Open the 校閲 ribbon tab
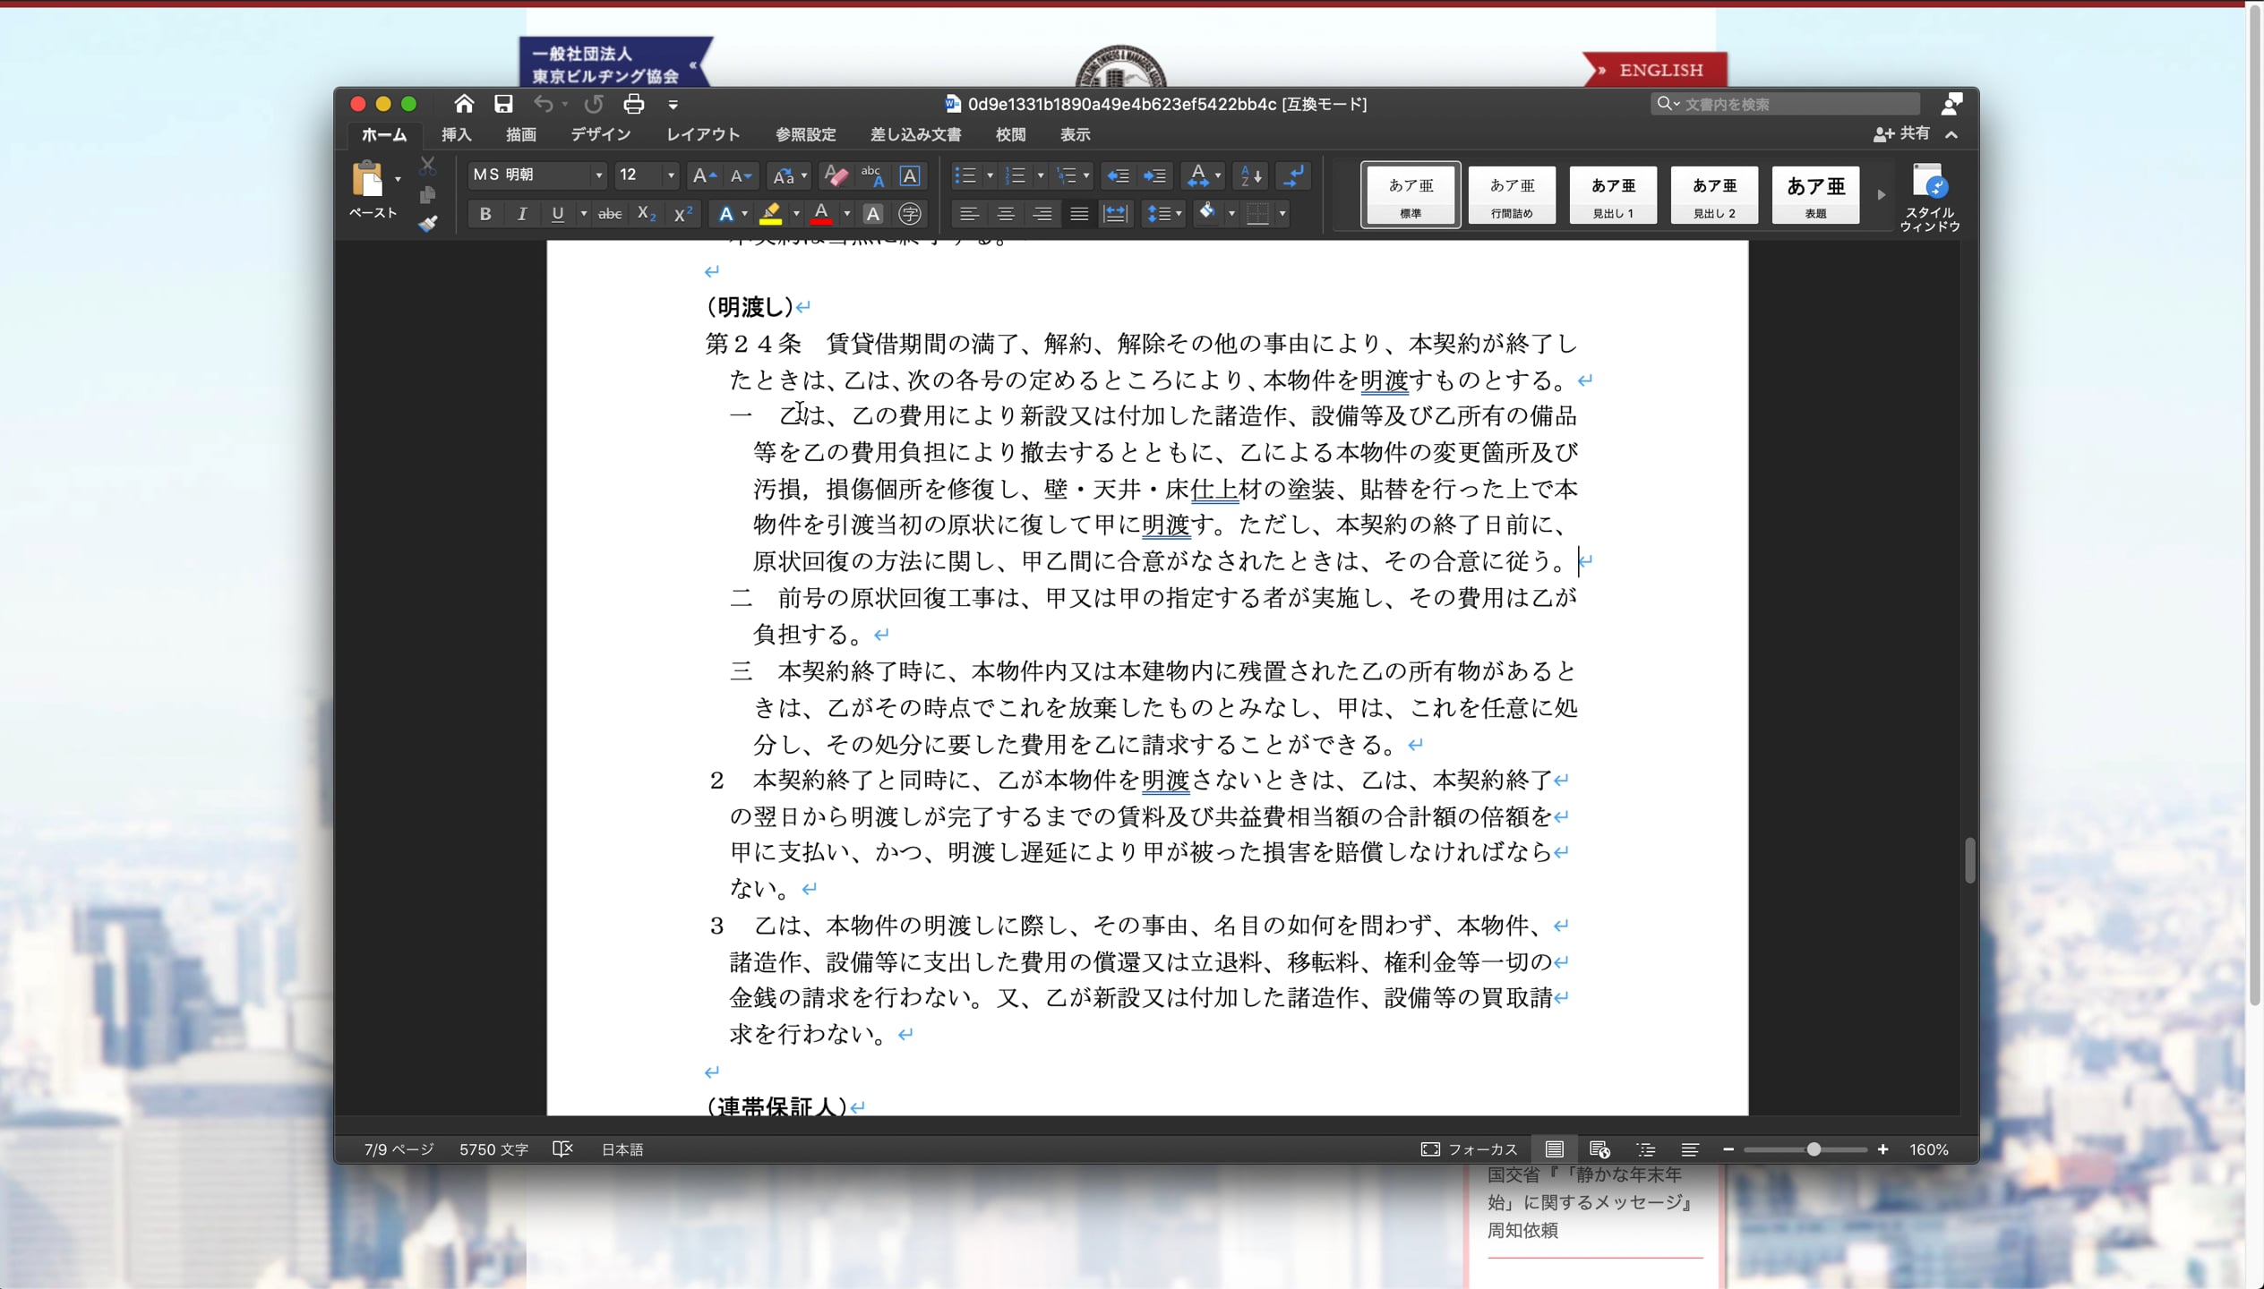 (1010, 134)
